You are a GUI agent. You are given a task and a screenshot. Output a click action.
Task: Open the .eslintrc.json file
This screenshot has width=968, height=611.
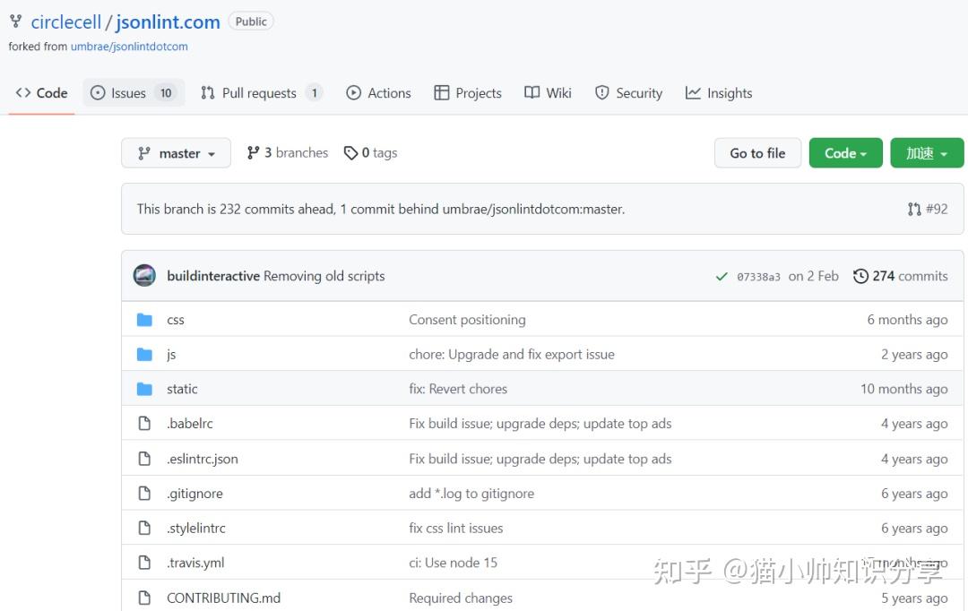coord(203,459)
